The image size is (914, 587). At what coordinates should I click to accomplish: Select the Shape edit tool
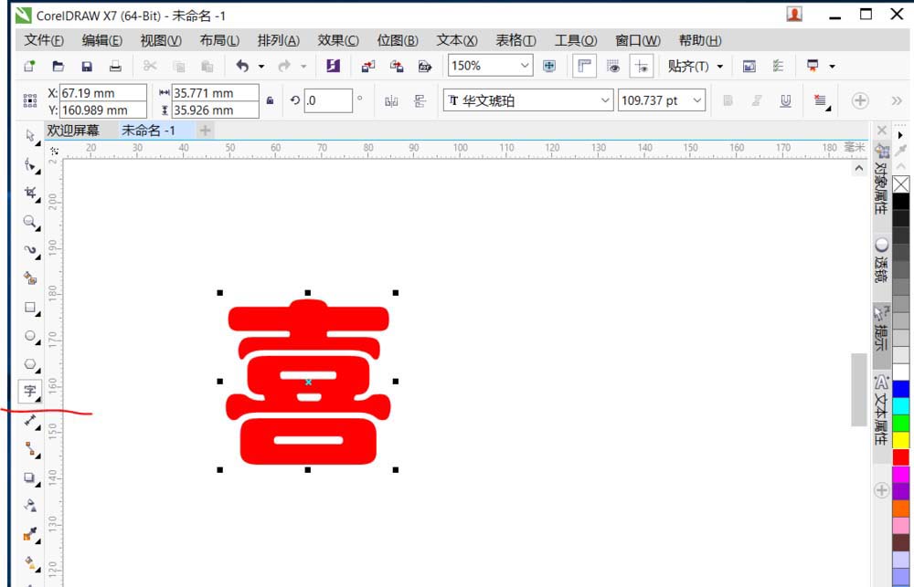pos(30,164)
